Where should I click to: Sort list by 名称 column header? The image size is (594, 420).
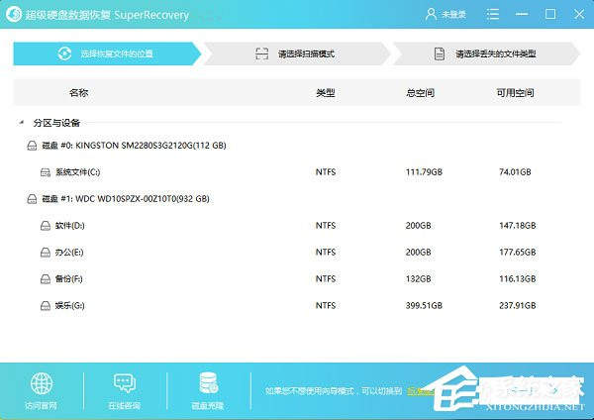click(x=79, y=92)
